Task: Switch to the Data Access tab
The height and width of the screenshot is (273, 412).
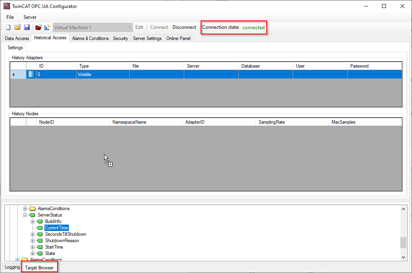Action: [x=17, y=38]
